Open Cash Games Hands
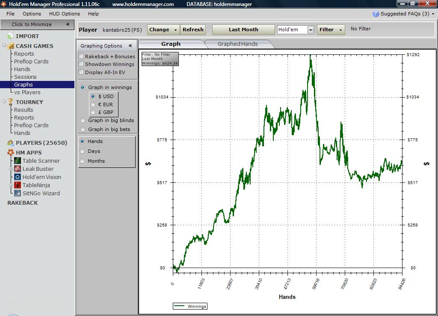This screenshot has height=316, width=438. pyautogui.click(x=22, y=69)
